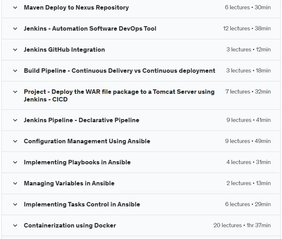
Task: Expand the Jenkins Declarative Pipeline chevron
Action: pyautogui.click(x=15, y=120)
